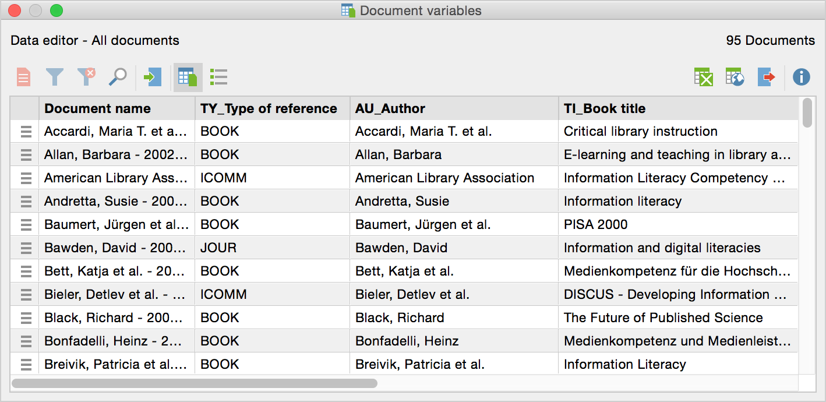Open the blue info help icon
Screen dimensions: 826x402
click(802, 77)
